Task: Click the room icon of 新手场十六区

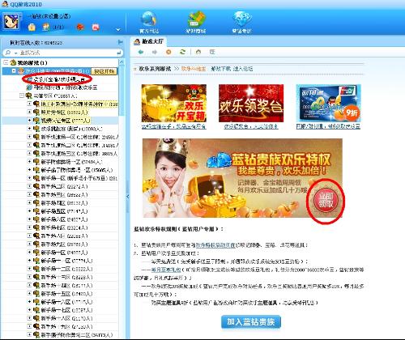Action: pos(36,302)
